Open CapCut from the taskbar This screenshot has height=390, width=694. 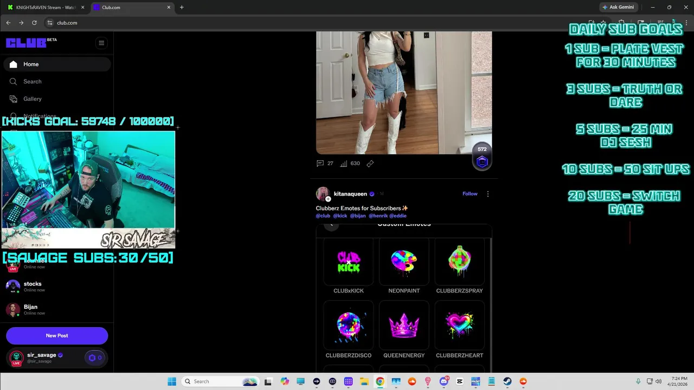(460, 381)
